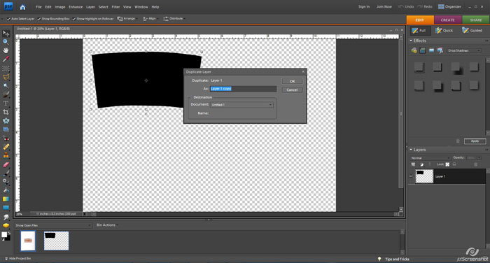This screenshot has width=490, height=263.
Task: Select the Quick Selection brush tool
Action: point(6,94)
